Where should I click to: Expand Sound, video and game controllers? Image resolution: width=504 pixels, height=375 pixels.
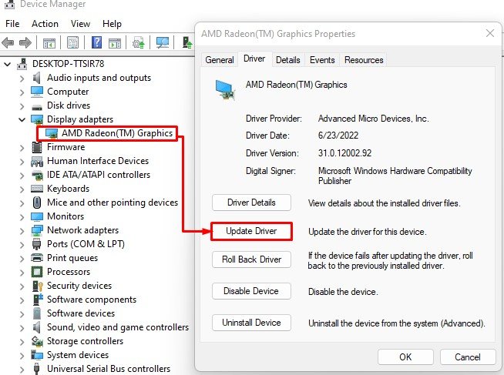[22, 327]
